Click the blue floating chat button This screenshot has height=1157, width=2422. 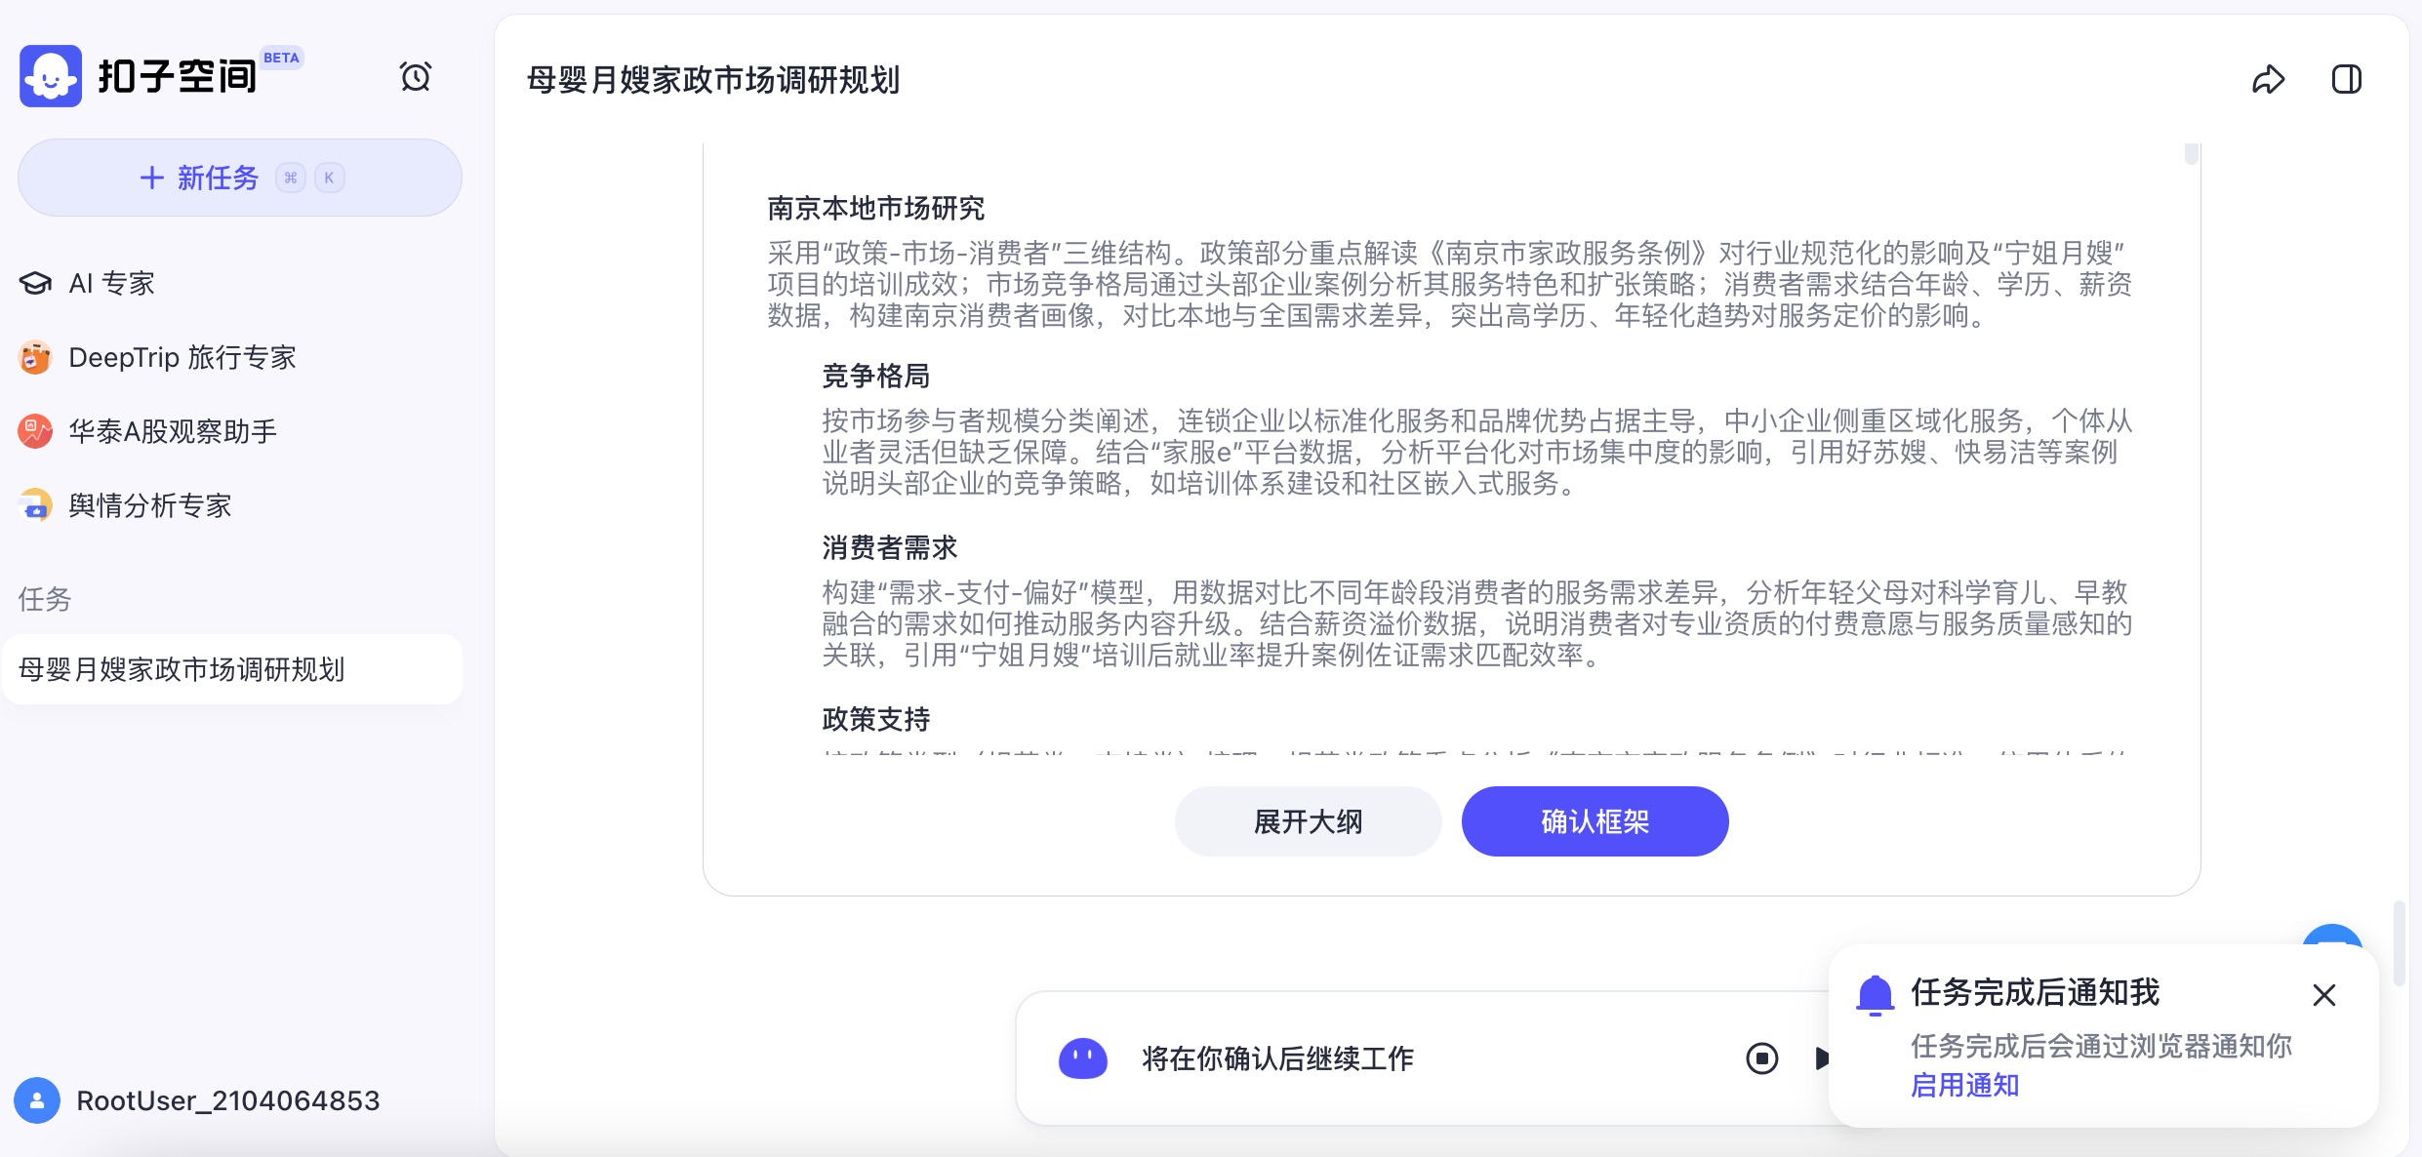[2331, 935]
